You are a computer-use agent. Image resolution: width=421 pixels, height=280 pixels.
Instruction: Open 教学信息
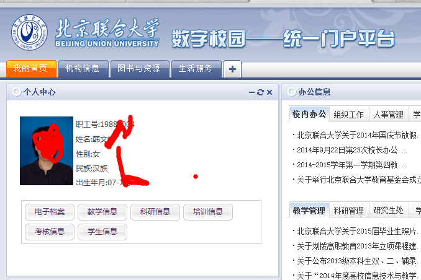pyautogui.click(x=102, y=212)
